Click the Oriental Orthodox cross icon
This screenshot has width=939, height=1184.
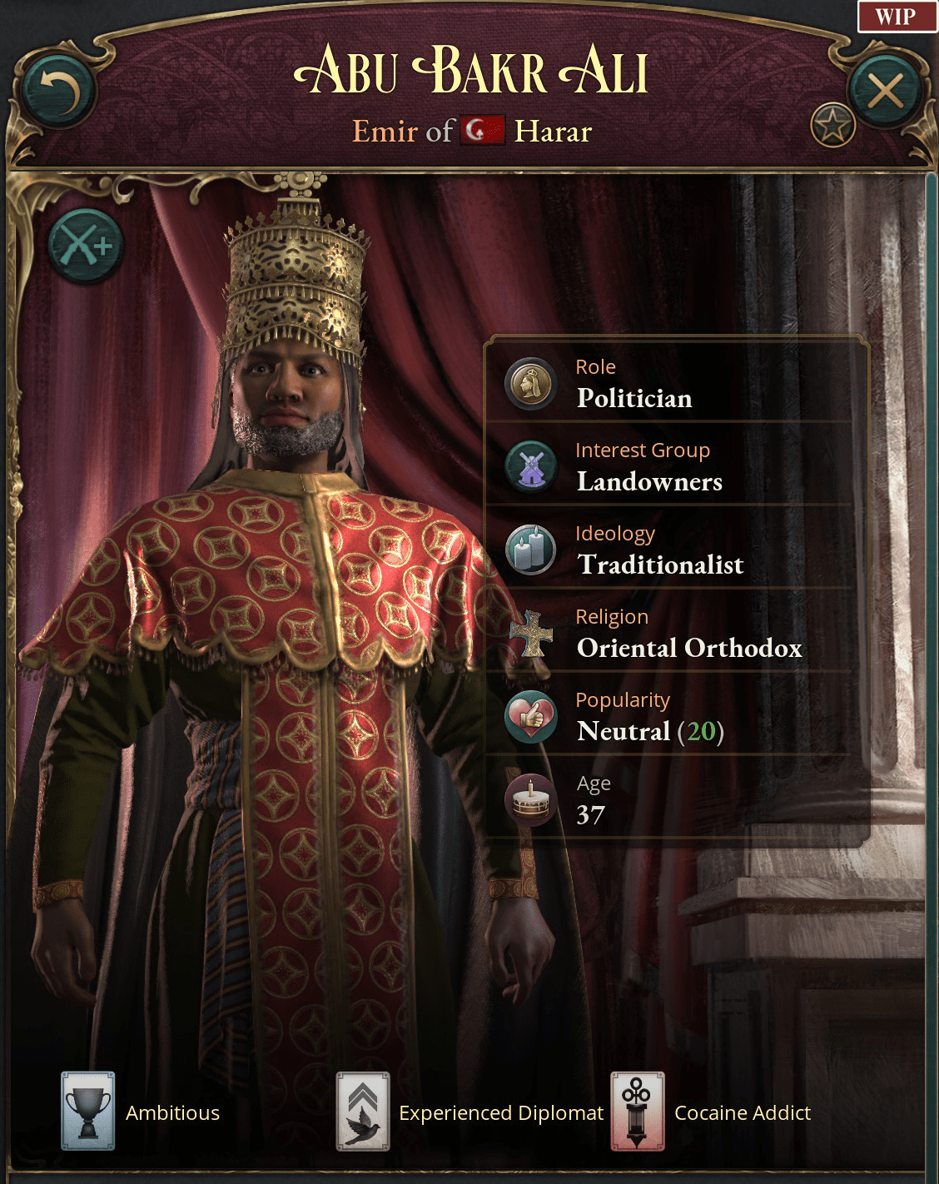[531, 634]
